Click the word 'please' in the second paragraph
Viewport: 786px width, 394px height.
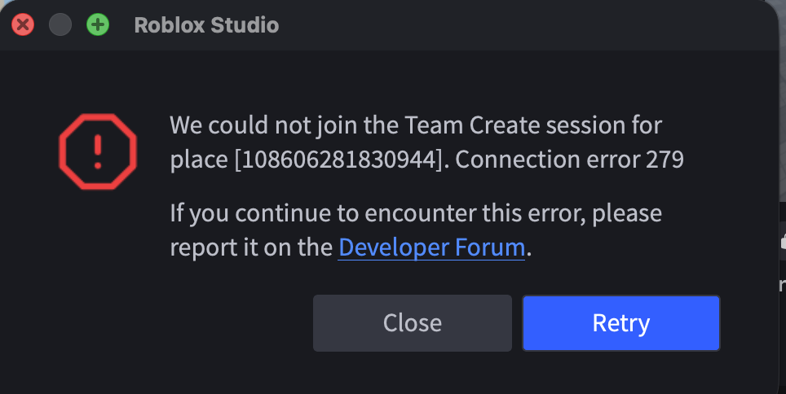coord(627,214)
